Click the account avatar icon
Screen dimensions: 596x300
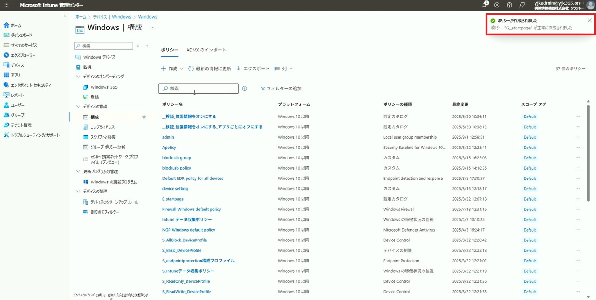590,5
